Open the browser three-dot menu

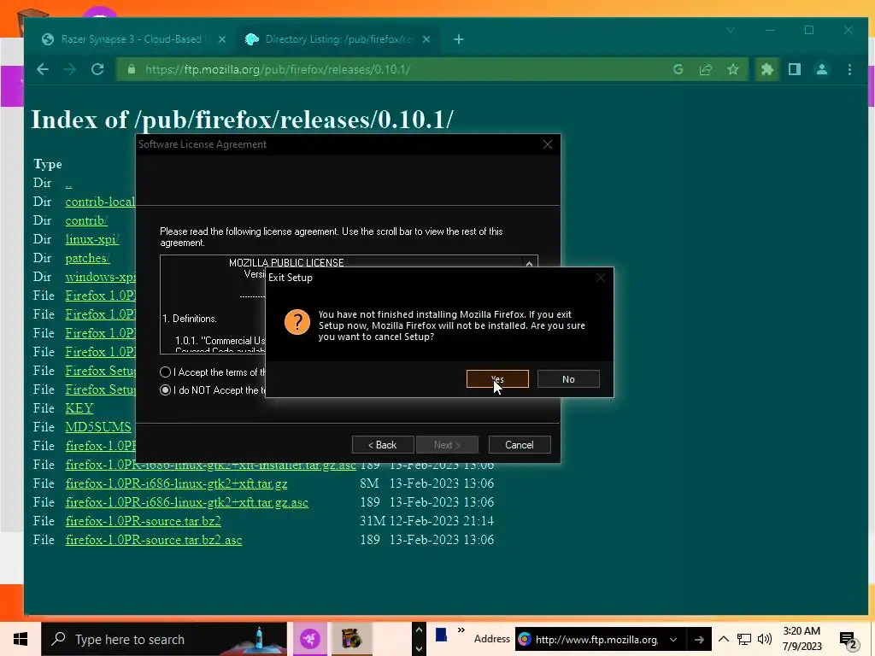[x=849, y=69]
